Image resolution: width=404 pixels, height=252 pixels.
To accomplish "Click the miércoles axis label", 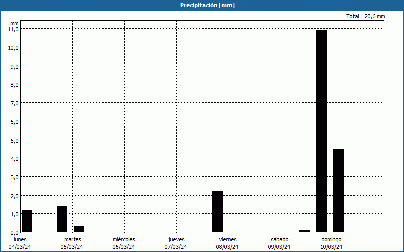I will tap(124, 239).
